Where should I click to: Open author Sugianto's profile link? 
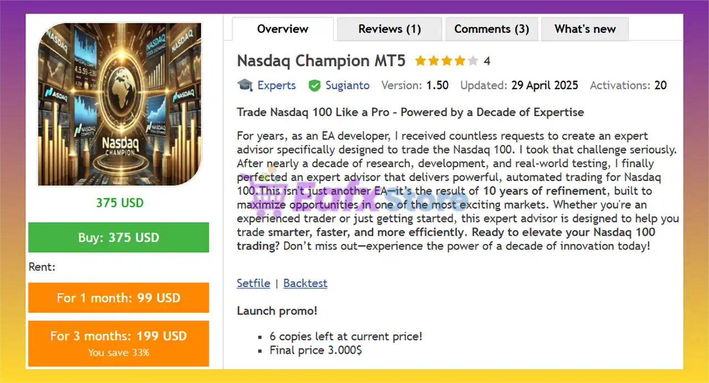click(x=347, y=86)
